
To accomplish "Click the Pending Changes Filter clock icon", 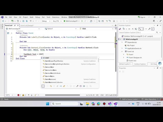I will tap(124, 29).
